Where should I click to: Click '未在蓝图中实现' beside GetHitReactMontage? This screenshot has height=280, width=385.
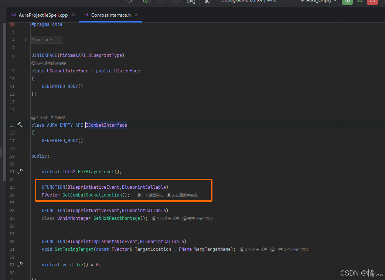tap(198, 218)
